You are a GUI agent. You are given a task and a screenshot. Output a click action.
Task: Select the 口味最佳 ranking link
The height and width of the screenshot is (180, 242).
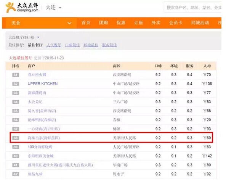72,45
